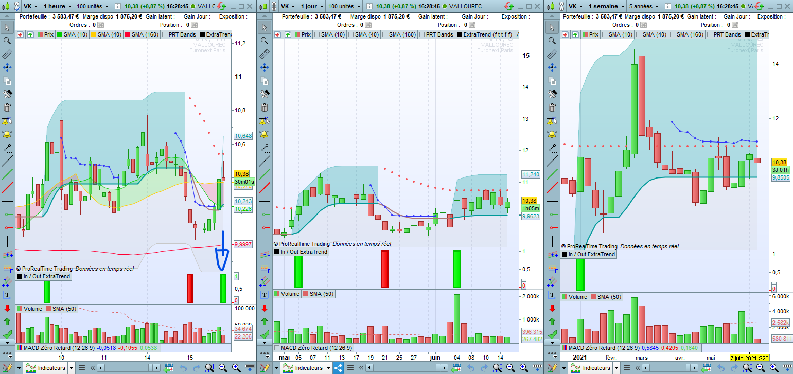The width and height of the screenshot is (793, 374).
Task: Toggle SMA (10) checkbox in the 1 semaine chart
Action: pos(605,34)
